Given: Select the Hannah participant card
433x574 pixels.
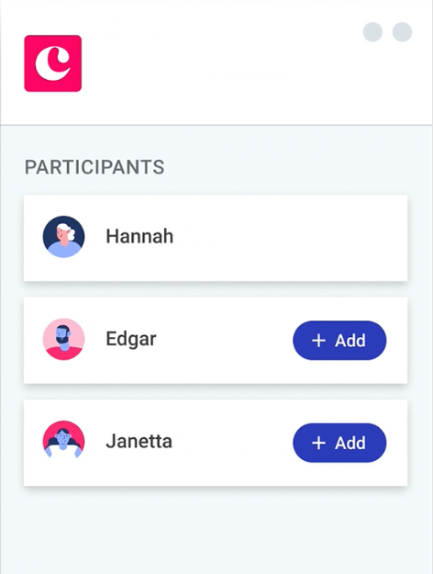Looking at the screenshot, I should (216, 238).
